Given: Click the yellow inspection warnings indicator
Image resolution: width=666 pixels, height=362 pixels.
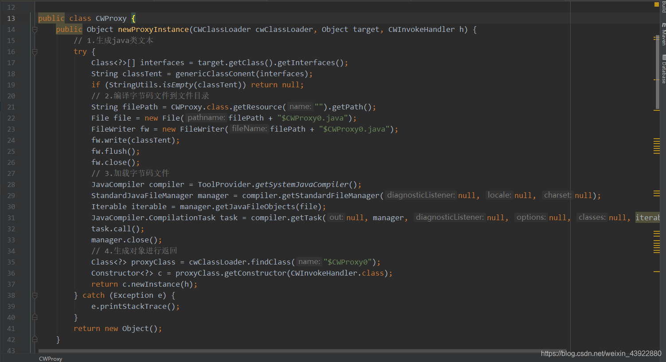Looking at the screenshot, I should coord(657,4).
